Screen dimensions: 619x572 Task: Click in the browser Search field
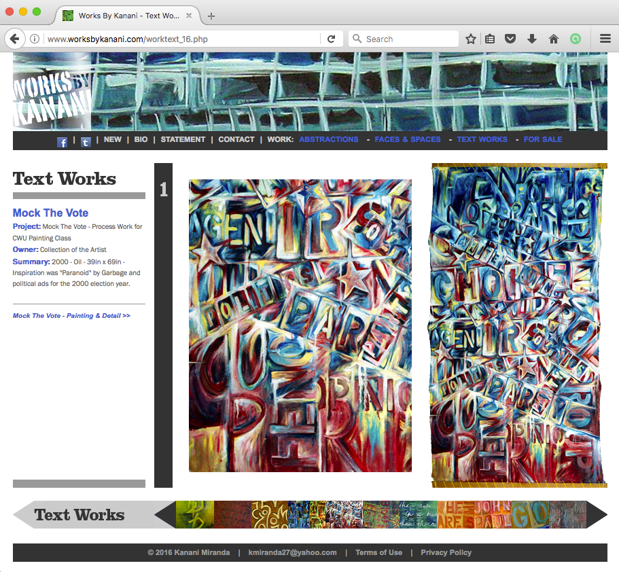pyautogui.click(x=404, y=39)
